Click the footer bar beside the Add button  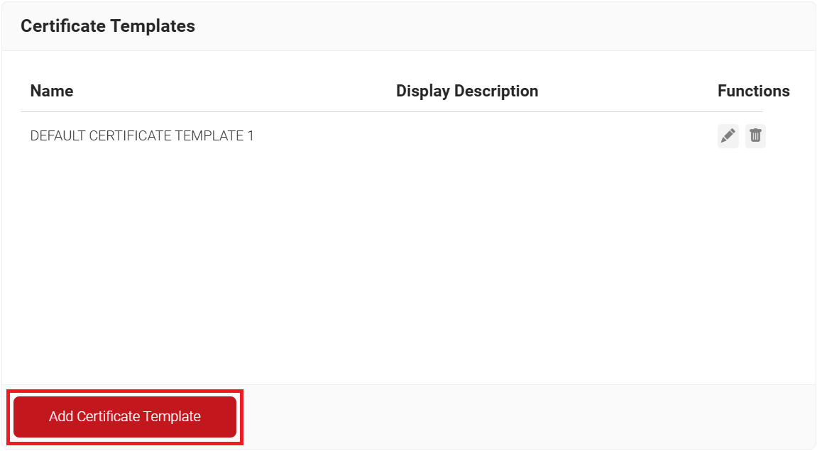tap(525, 416)
